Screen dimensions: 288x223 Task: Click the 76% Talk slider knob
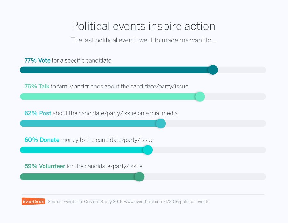pyautogui.click(x=200, y=97)
